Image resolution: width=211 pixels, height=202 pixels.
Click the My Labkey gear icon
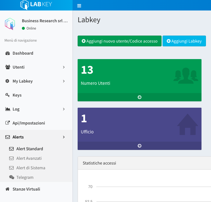click(7, 81)
